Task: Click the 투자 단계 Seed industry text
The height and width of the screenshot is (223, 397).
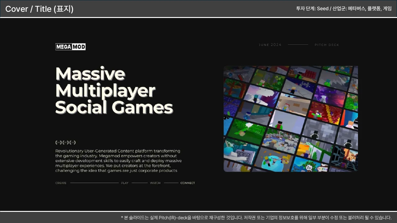Action: coord(344,9)
